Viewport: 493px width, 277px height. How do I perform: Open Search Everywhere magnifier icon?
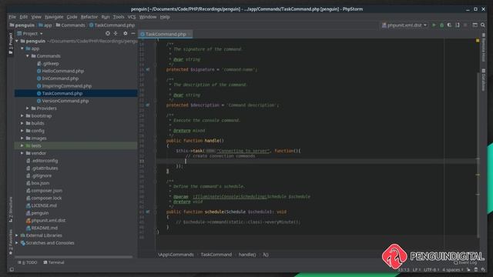pyautogui.click(x=483, y=25)
